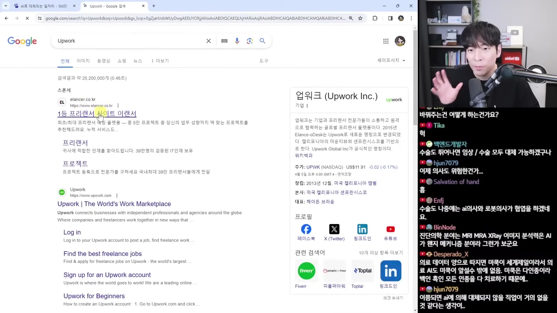This screenshot has width=557, height=313.
Task: Open Sign up for an Upwork account
Action: (x=107, y=275)
